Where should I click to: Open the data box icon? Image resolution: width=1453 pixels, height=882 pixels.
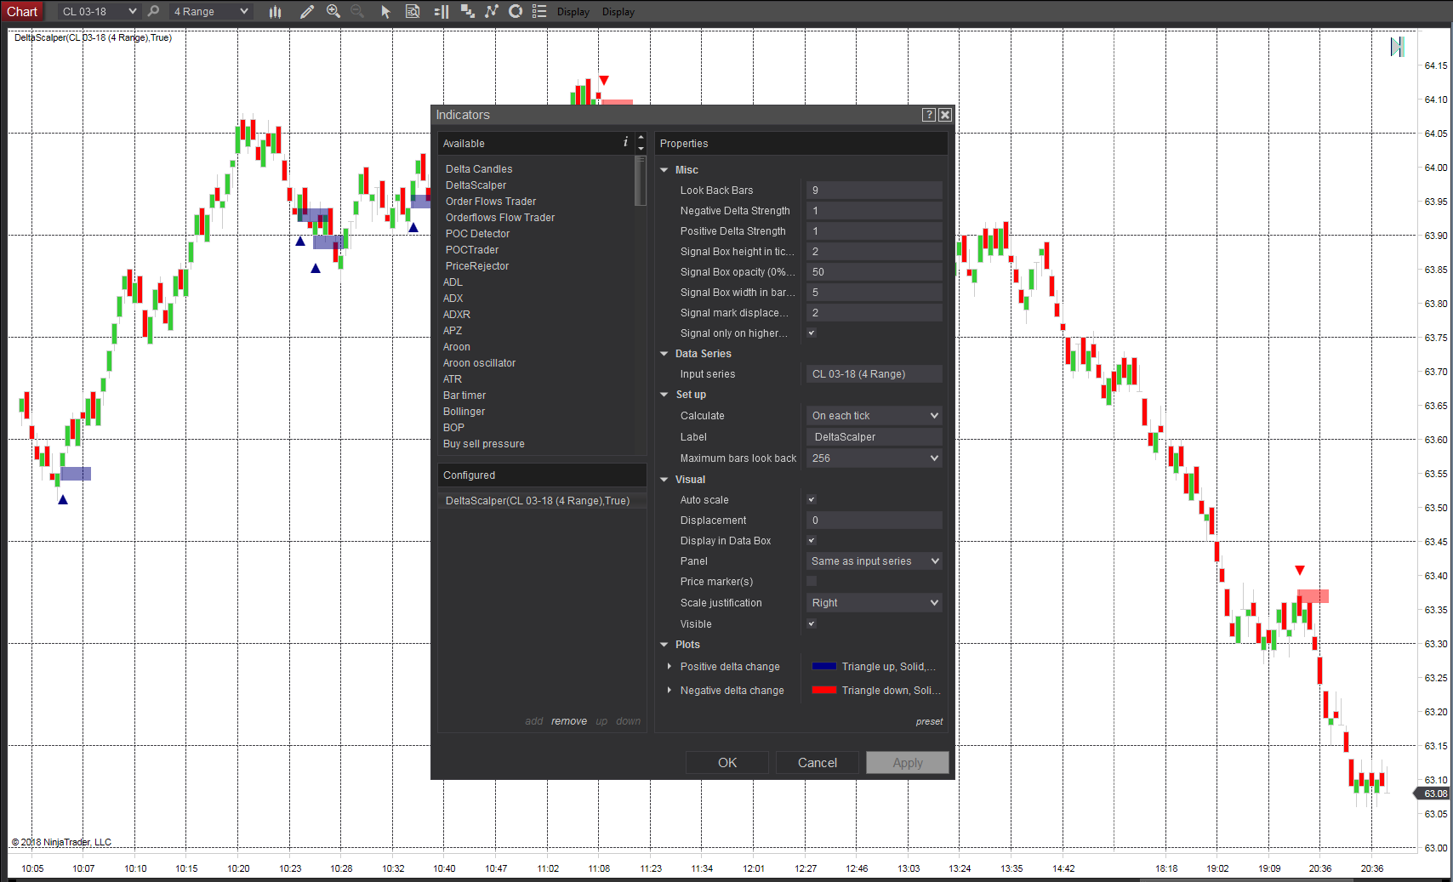[x=413, y=11]
